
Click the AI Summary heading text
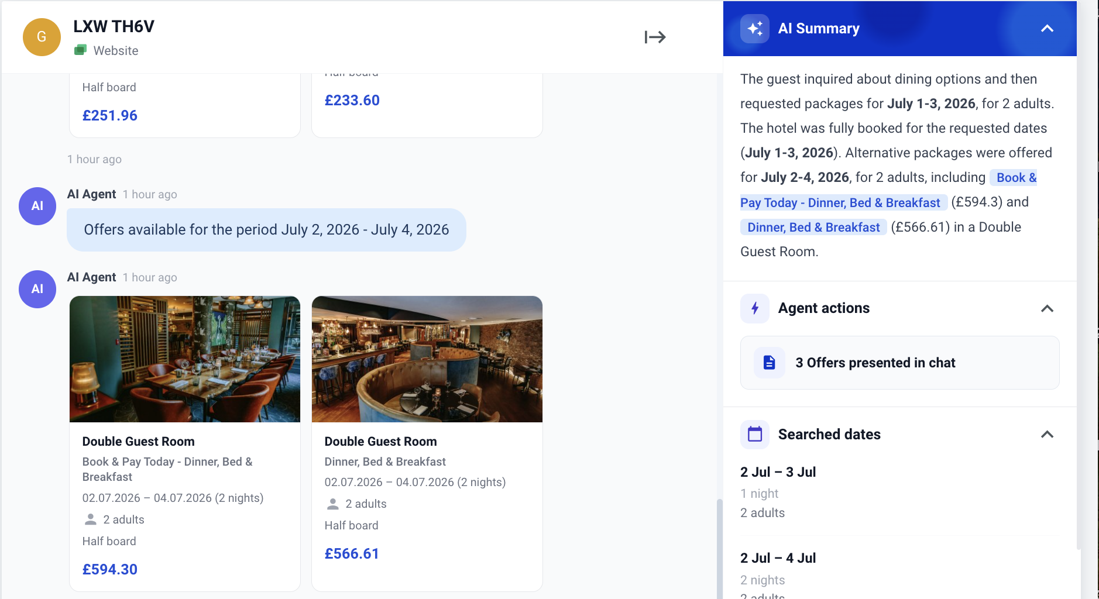(819, 29)
